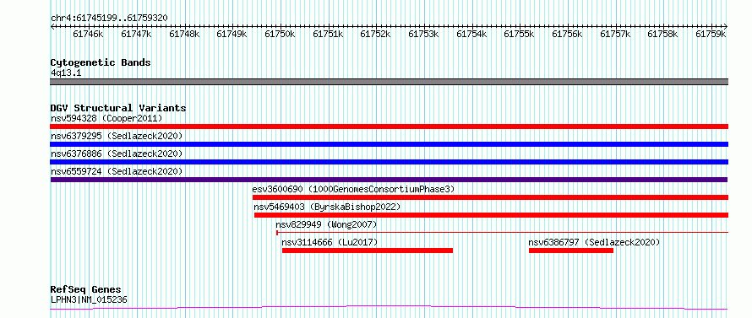The width and height of the screenshot is (752, 318).
Task: Open the LPHN3|NM_015236 gene label
Action: 89,299
